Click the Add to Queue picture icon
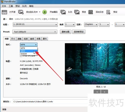Viewport: 125px width, 112px height. (21, 12)
